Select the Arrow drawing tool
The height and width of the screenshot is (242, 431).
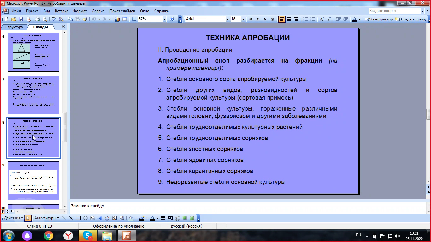point(71,218)
